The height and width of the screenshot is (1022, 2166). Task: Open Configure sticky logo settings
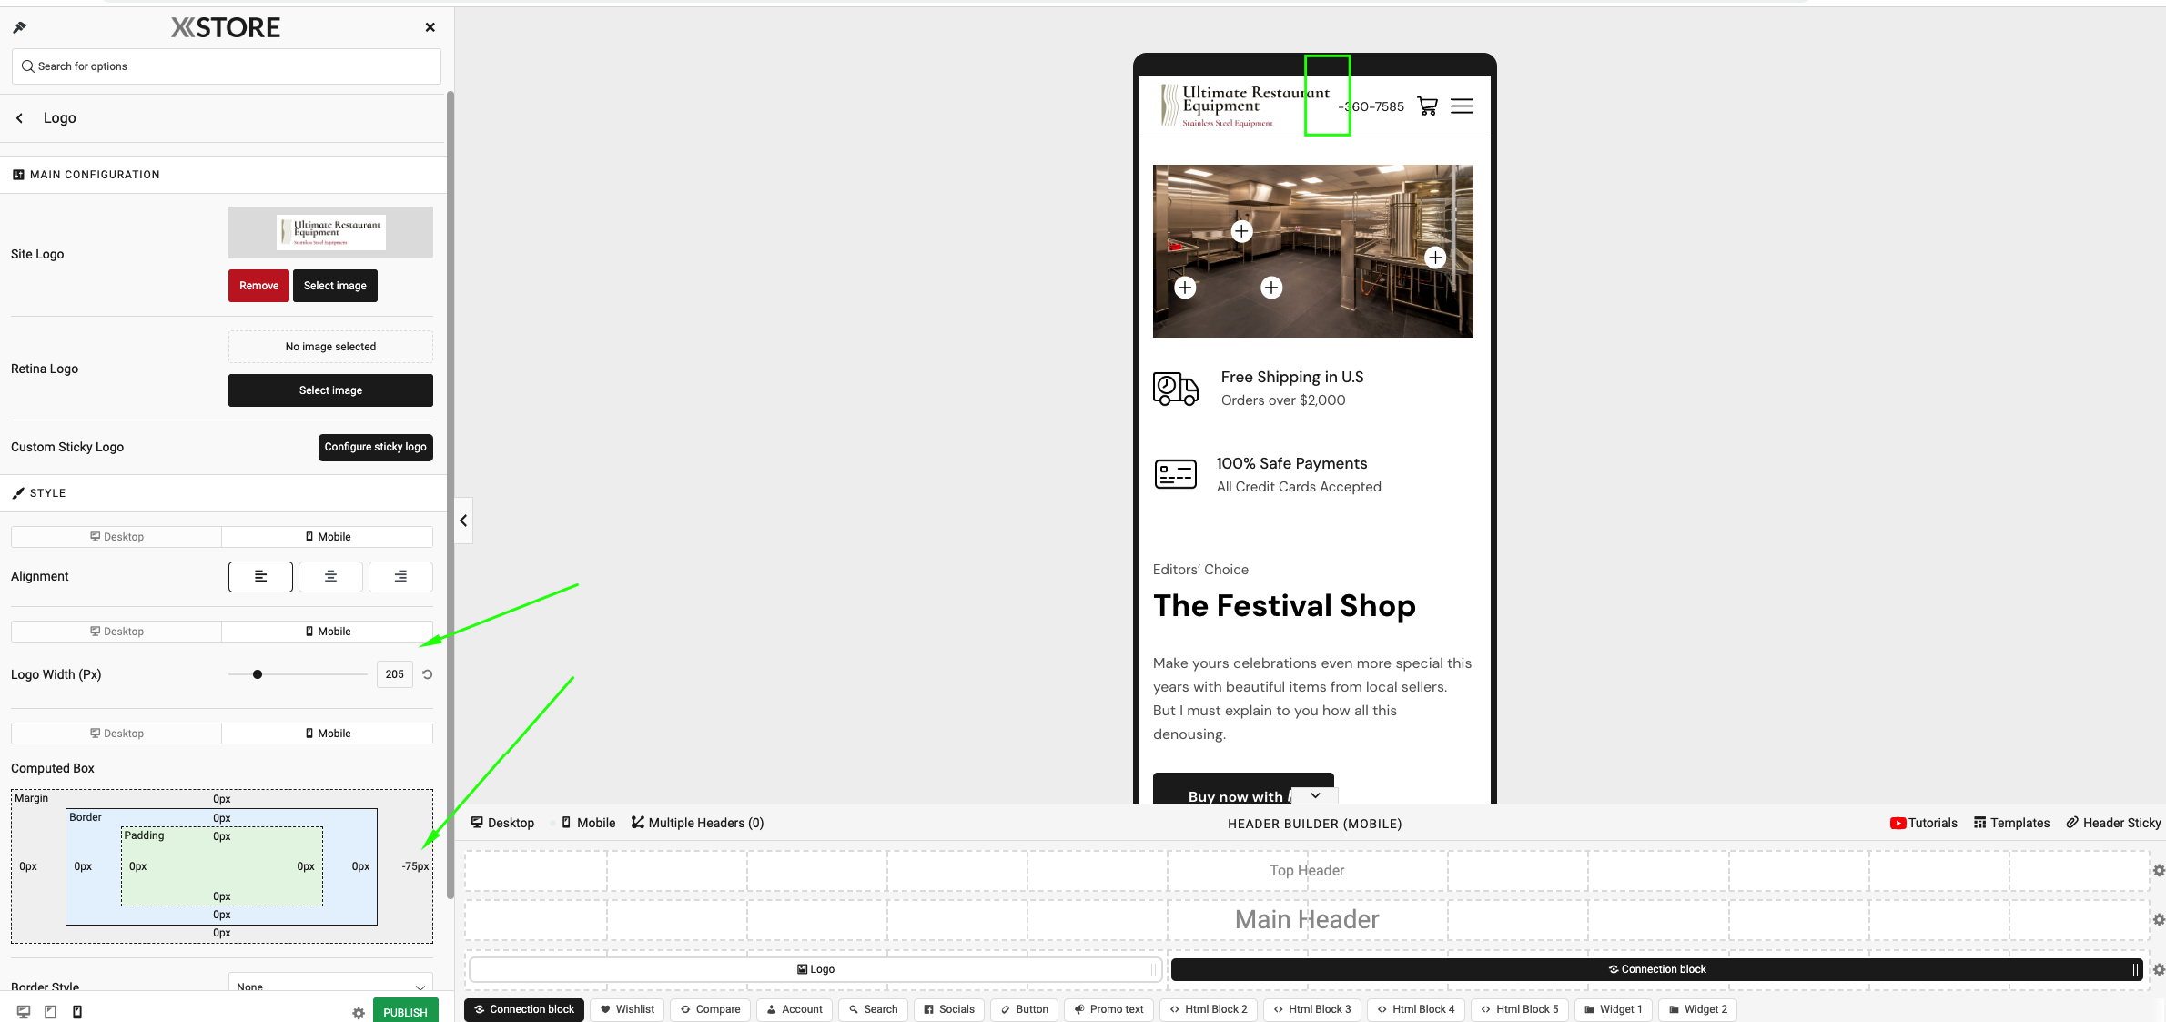[375, 447]
